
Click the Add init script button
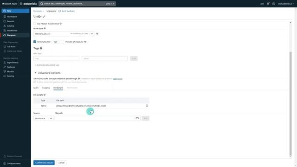[x=145, y=118]
